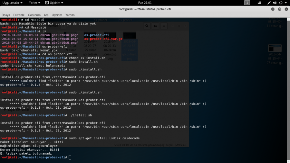The image size is (290, 163).
Task: Click '2018-04-08 15-40-11 ekran görüntüsü.png' text
Action: pyautogui.click(x=39, y=39)
